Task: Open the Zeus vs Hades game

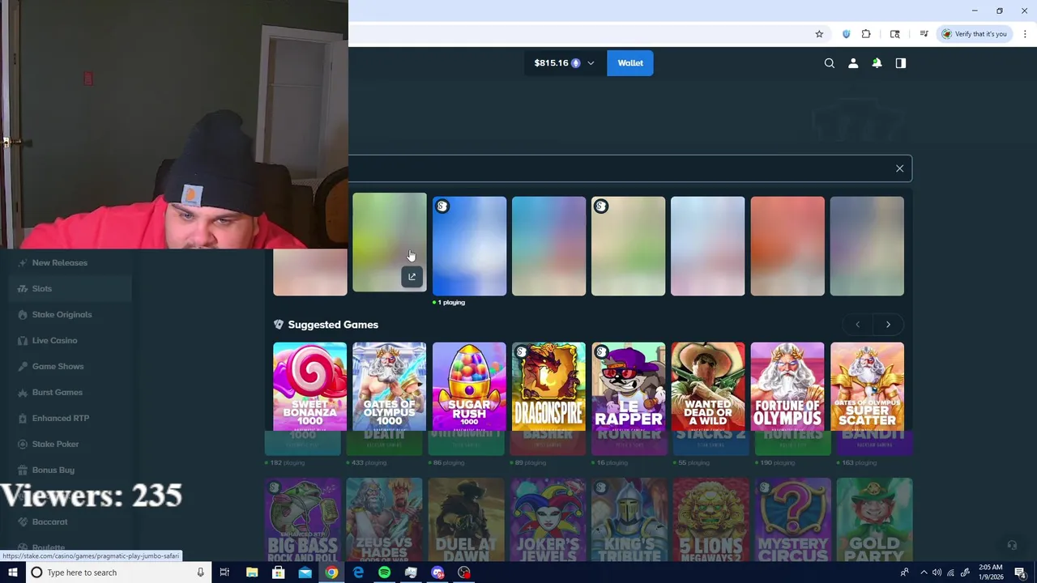Action: 384,520
